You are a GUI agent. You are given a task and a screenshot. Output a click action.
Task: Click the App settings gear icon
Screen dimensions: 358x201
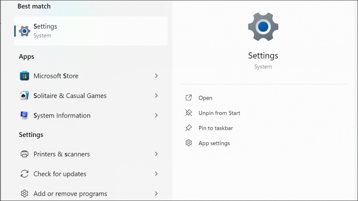(x=189, y=143)
